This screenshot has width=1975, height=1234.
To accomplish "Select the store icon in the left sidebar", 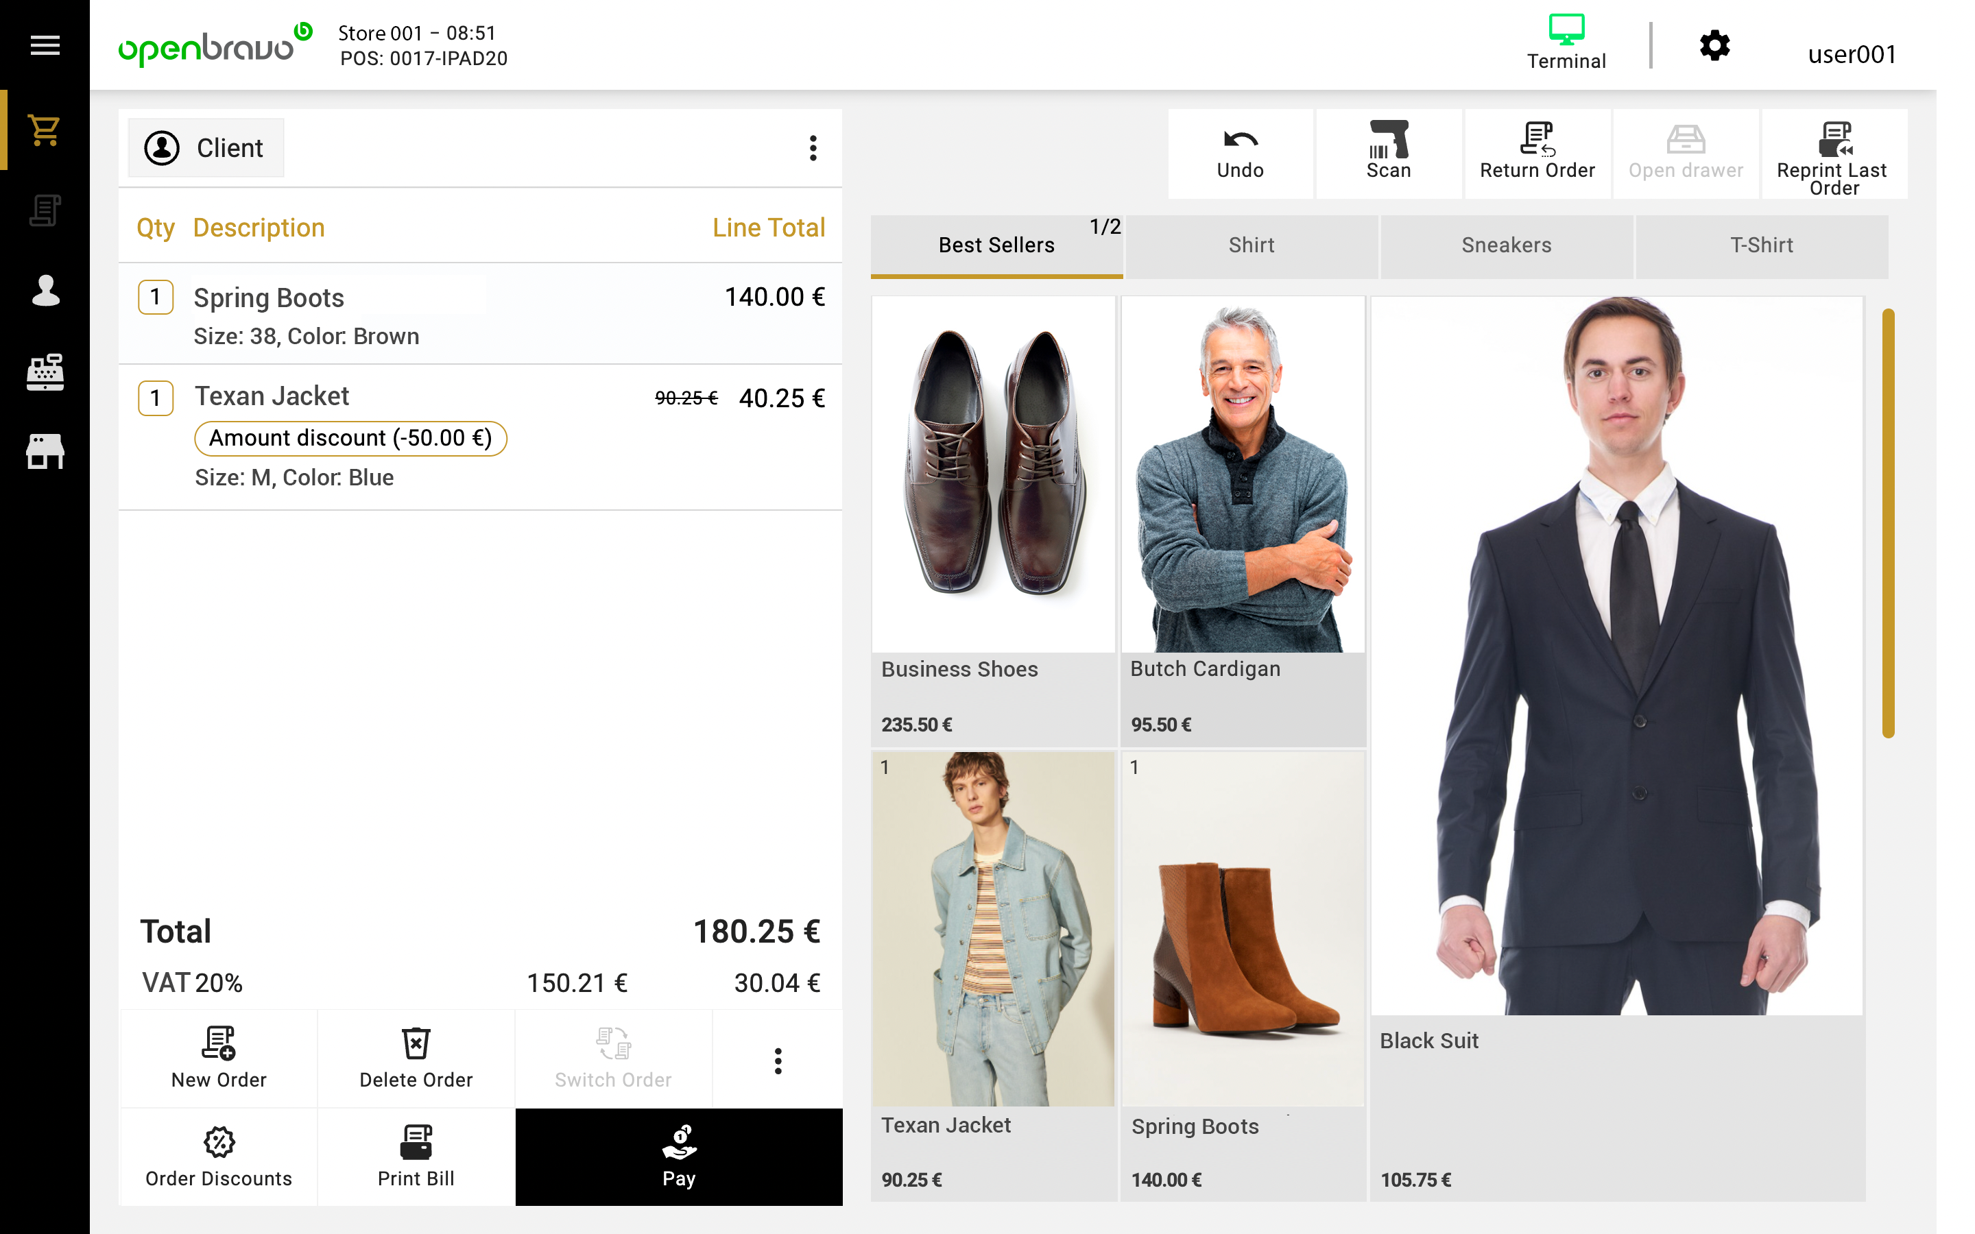I will click(x=44, y=452).
